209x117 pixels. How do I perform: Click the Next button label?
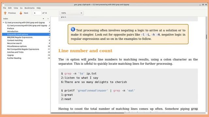[26, 13]
